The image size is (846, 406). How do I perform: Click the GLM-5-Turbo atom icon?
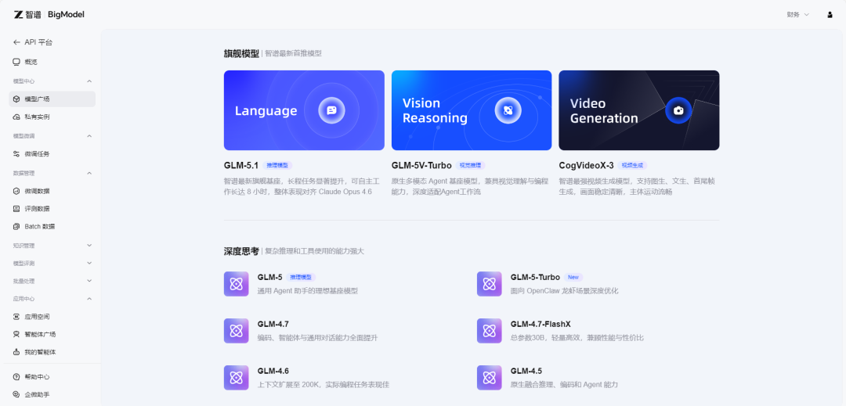pos(490,284)
